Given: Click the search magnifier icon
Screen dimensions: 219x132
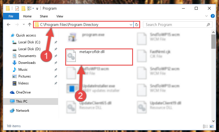Looking at the screenshot, I should tap(208, 25).
